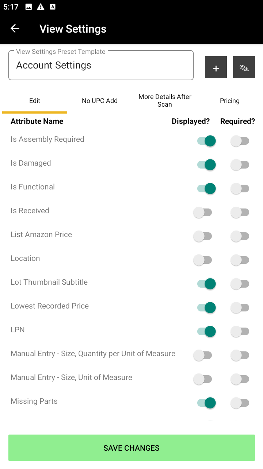Click the pencil edit template icon

pos(244,67)
